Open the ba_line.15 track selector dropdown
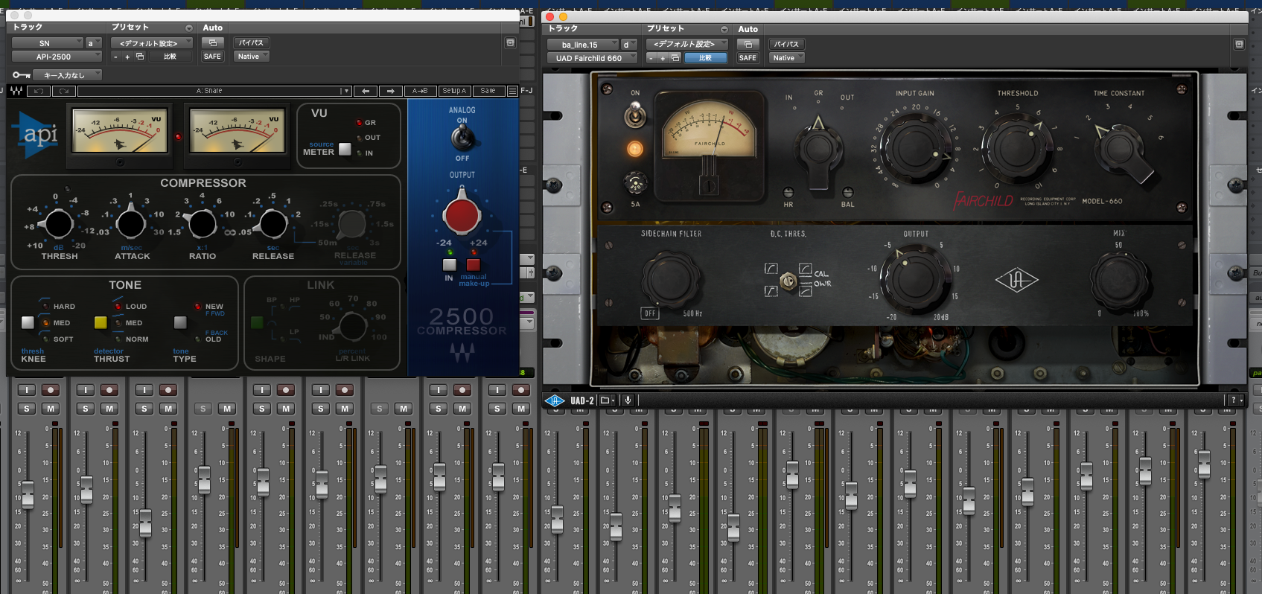Viewport: 1262px width, 594px height. 582,44
